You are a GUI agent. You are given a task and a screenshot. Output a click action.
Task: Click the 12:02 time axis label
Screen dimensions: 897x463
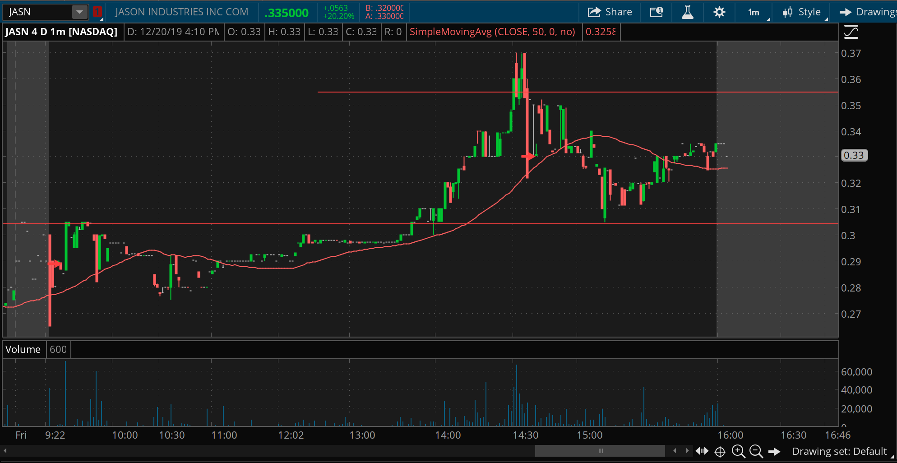[291, 435]
